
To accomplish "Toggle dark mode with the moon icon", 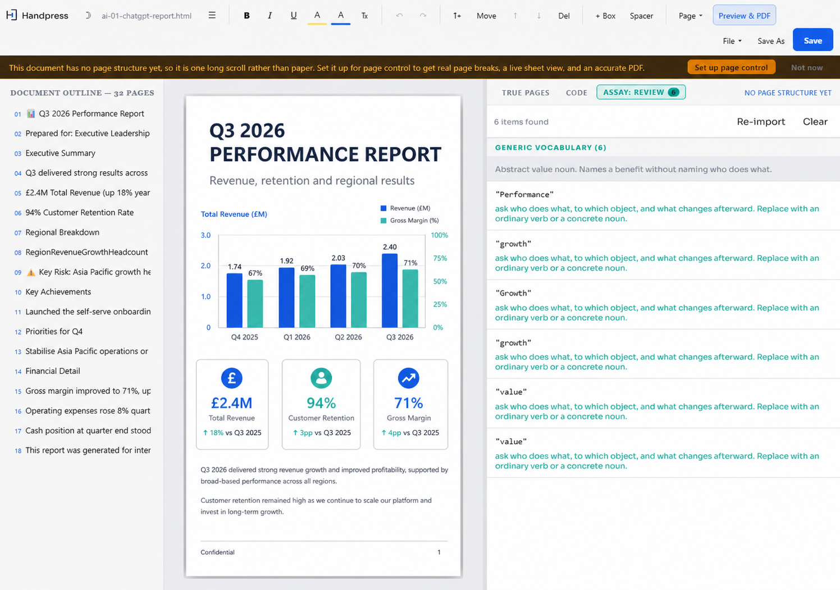I will [x=88, y=16].
